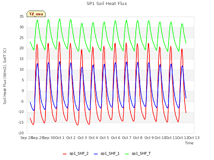Click the chart title SP1 Soil Heat Flux
The height and width of the screenshot is (160, 214).
(x=107, y=4)
